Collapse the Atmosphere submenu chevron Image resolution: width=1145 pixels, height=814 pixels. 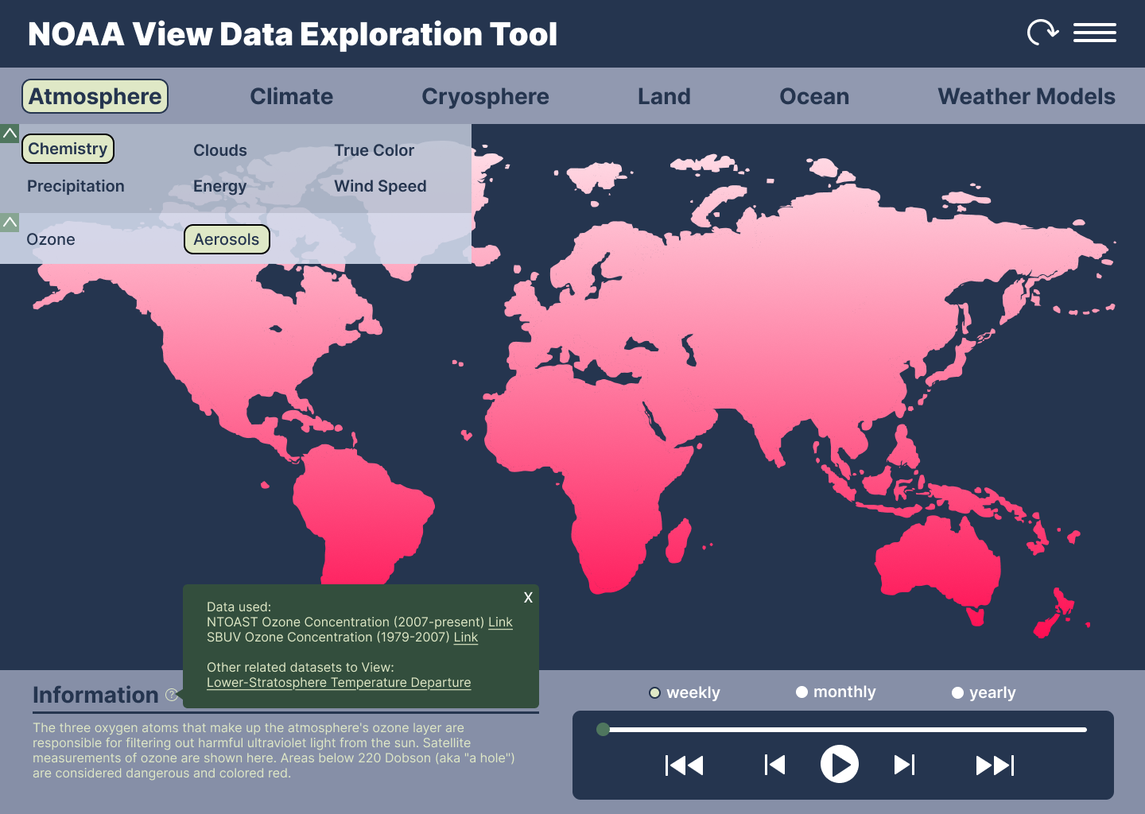click(10, 134)
